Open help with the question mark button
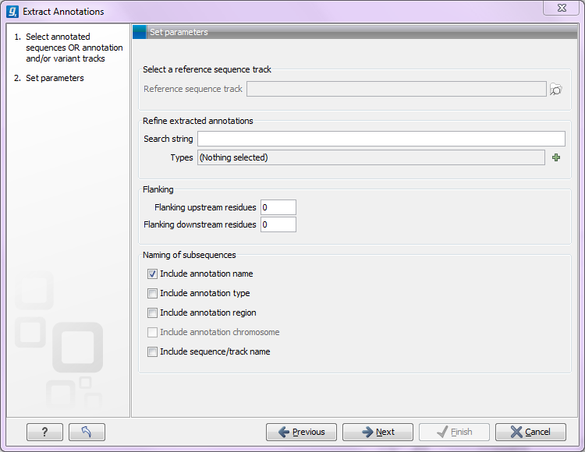 [x=44, y=432]
